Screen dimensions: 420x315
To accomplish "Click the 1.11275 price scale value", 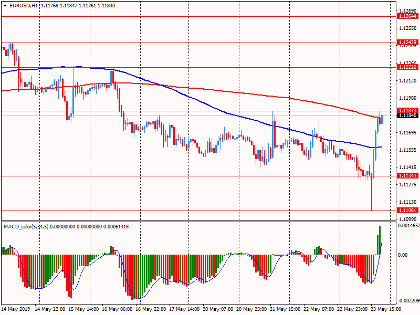I will (408, 185).
